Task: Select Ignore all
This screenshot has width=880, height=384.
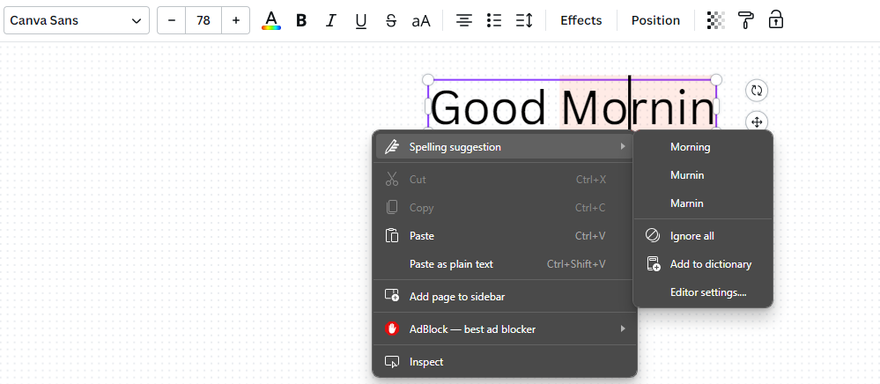Action: (x=703, y=236)
